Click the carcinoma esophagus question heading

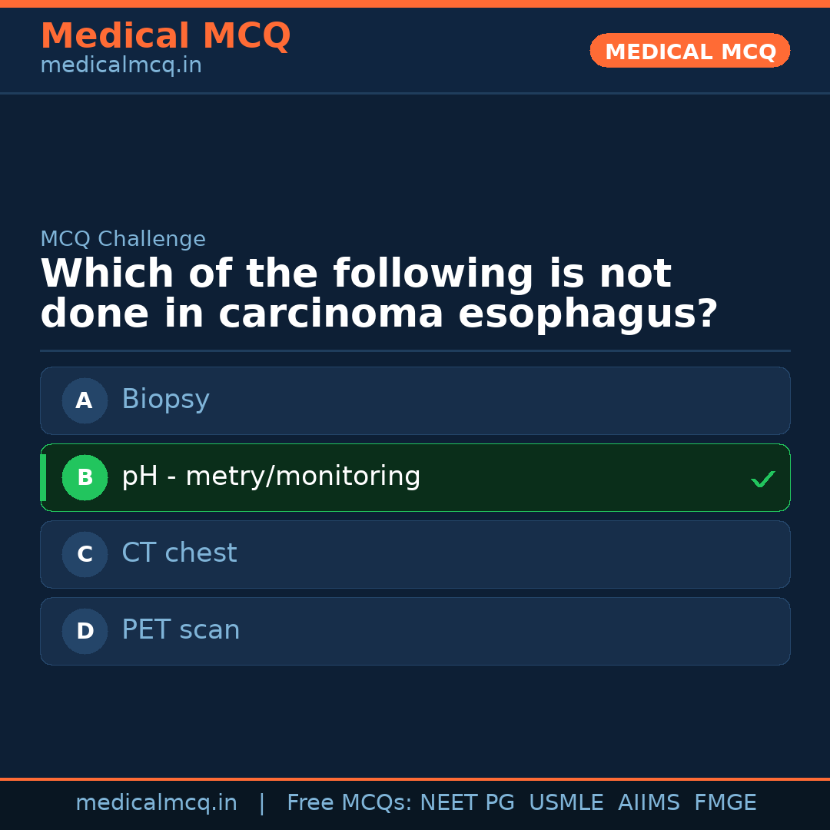pos(378,294)
